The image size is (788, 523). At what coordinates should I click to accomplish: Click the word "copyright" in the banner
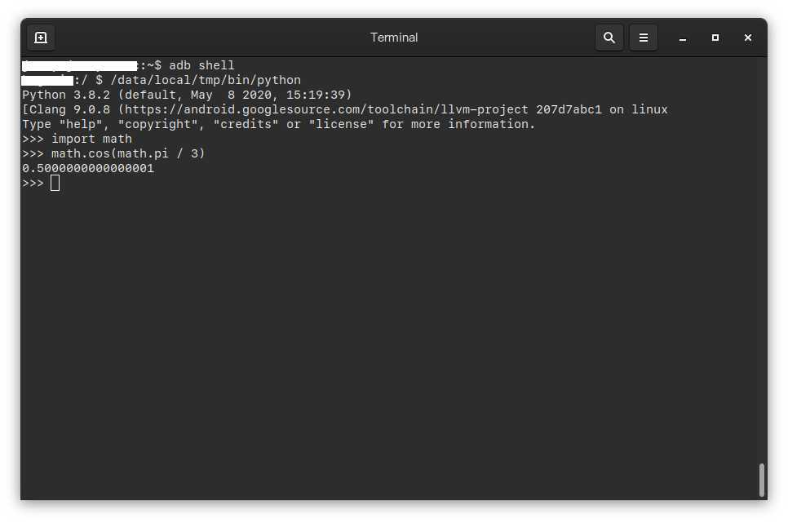point(157,124)
